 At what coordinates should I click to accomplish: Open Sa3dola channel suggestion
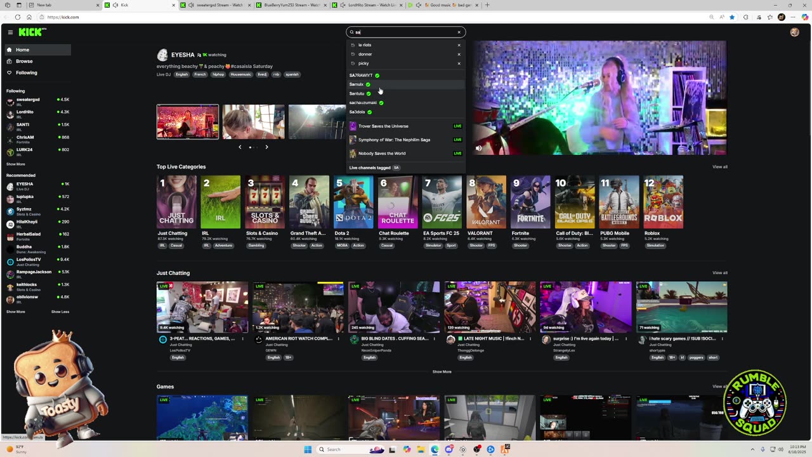[x=406, y=112]
